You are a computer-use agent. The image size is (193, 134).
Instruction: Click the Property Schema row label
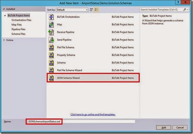point(66,55)
